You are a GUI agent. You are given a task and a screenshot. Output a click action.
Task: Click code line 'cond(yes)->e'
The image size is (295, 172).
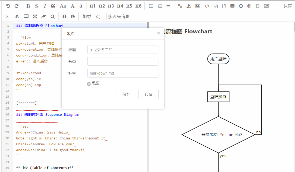click(29, 79)
